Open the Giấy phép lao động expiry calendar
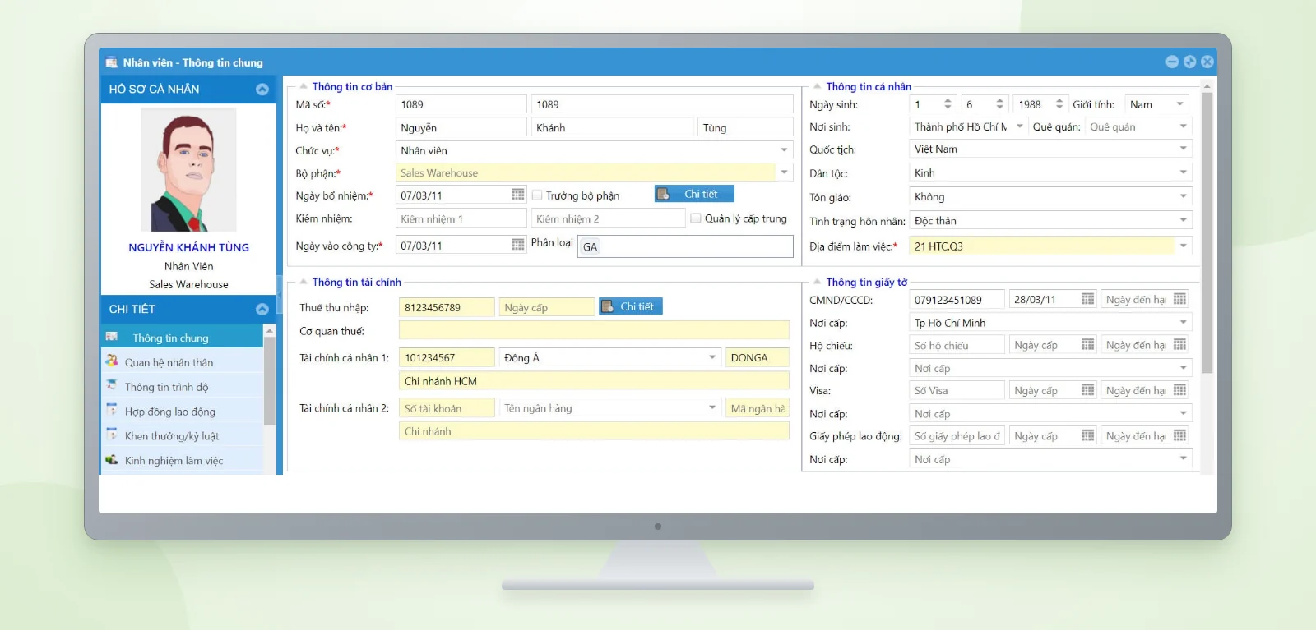 (1179, 435)
